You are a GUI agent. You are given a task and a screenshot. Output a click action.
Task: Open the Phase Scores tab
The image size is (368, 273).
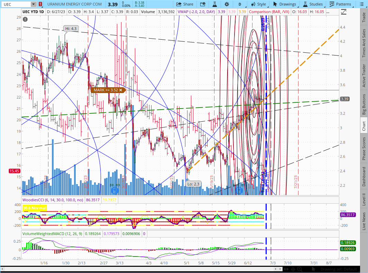click(364, 149)
